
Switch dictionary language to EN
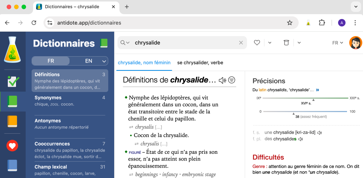click(89, 61)
